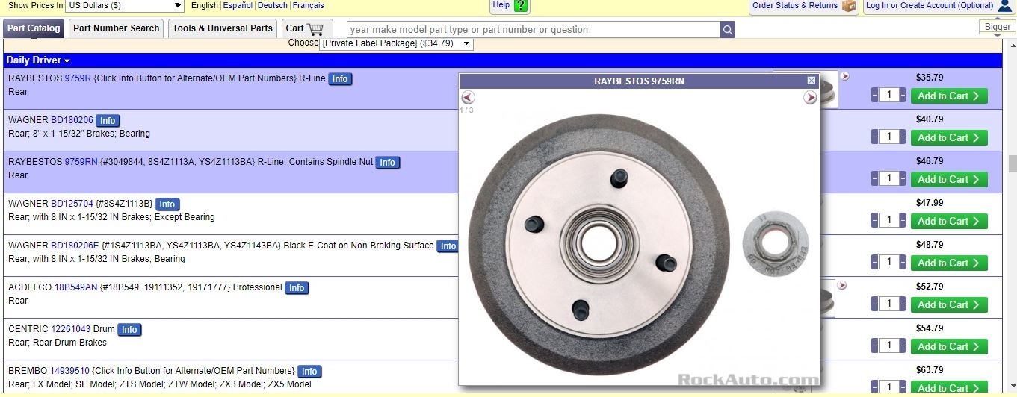Switch language to Deutsch
The height and width of the screenshot is (397, 1017).
point(273,5)
